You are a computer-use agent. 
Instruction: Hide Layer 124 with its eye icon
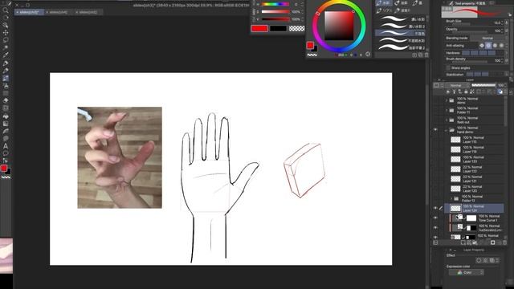point(435,209)
